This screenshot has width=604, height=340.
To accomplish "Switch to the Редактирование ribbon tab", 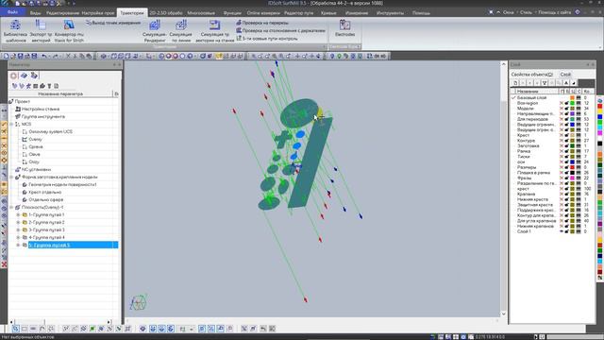I will (62, 13).
